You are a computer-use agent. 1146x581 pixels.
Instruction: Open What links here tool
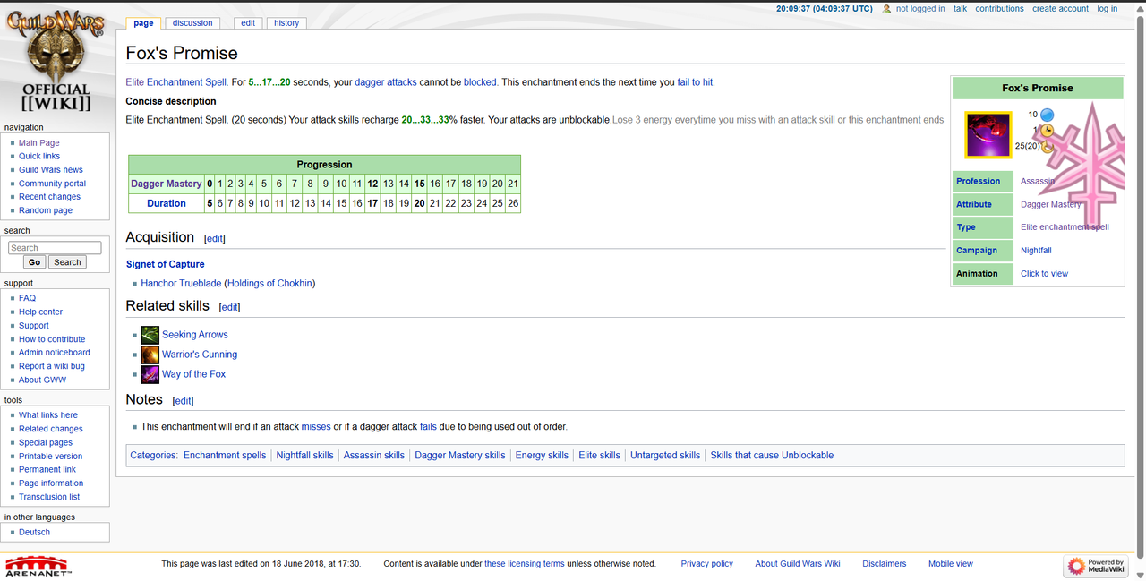tap(48, 415)
